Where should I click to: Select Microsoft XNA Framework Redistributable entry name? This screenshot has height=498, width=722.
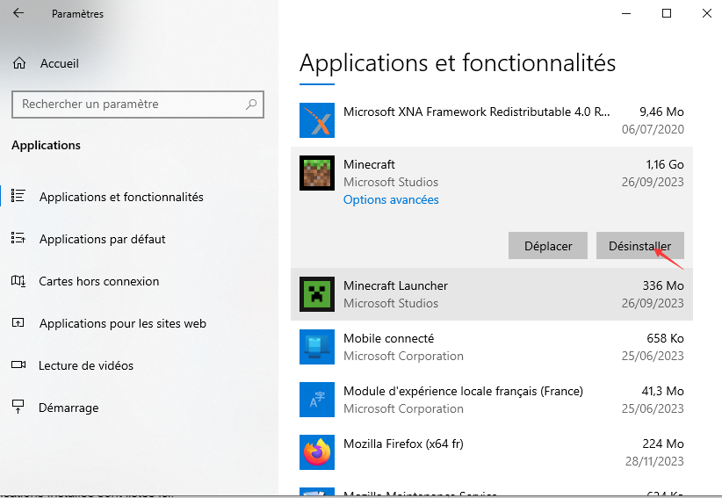tap(477, 112)
